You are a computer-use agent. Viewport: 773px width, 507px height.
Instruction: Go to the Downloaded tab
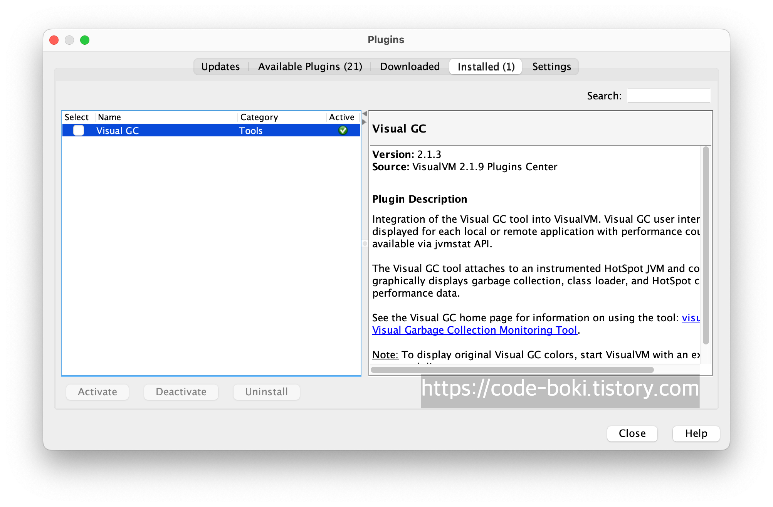(x=410, y=67)
